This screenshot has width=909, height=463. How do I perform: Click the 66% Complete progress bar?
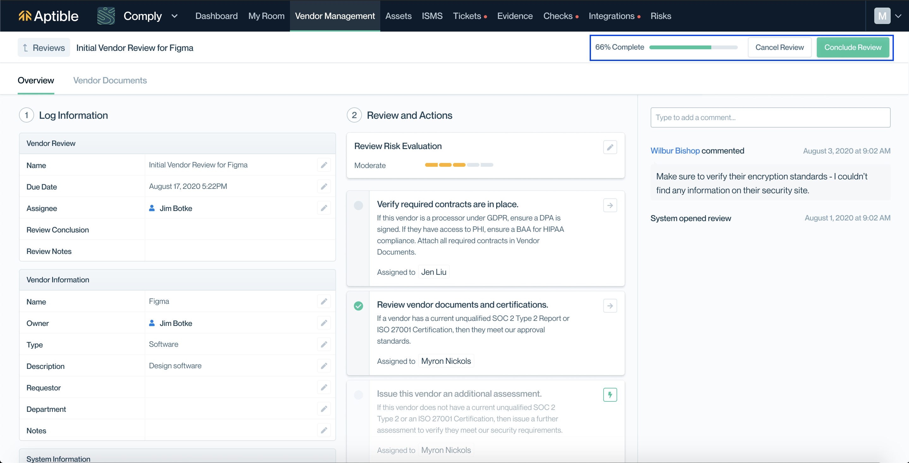693,47
